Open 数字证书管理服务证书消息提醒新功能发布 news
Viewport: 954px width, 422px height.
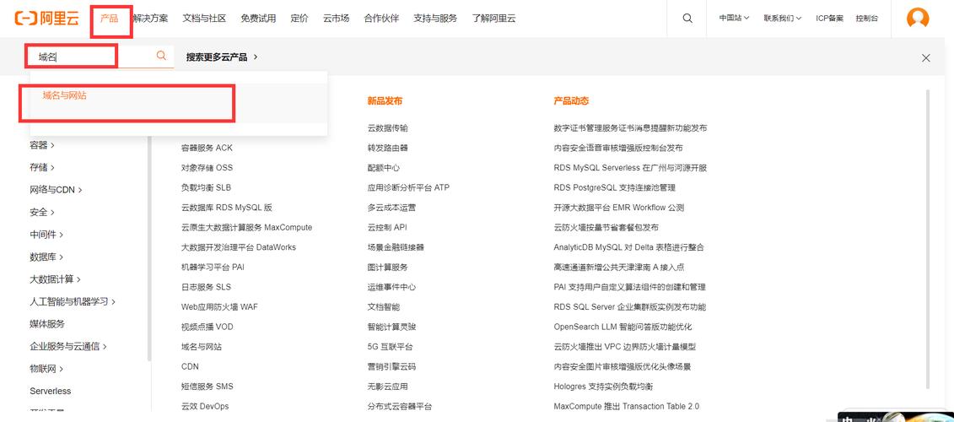pos(630,128)
